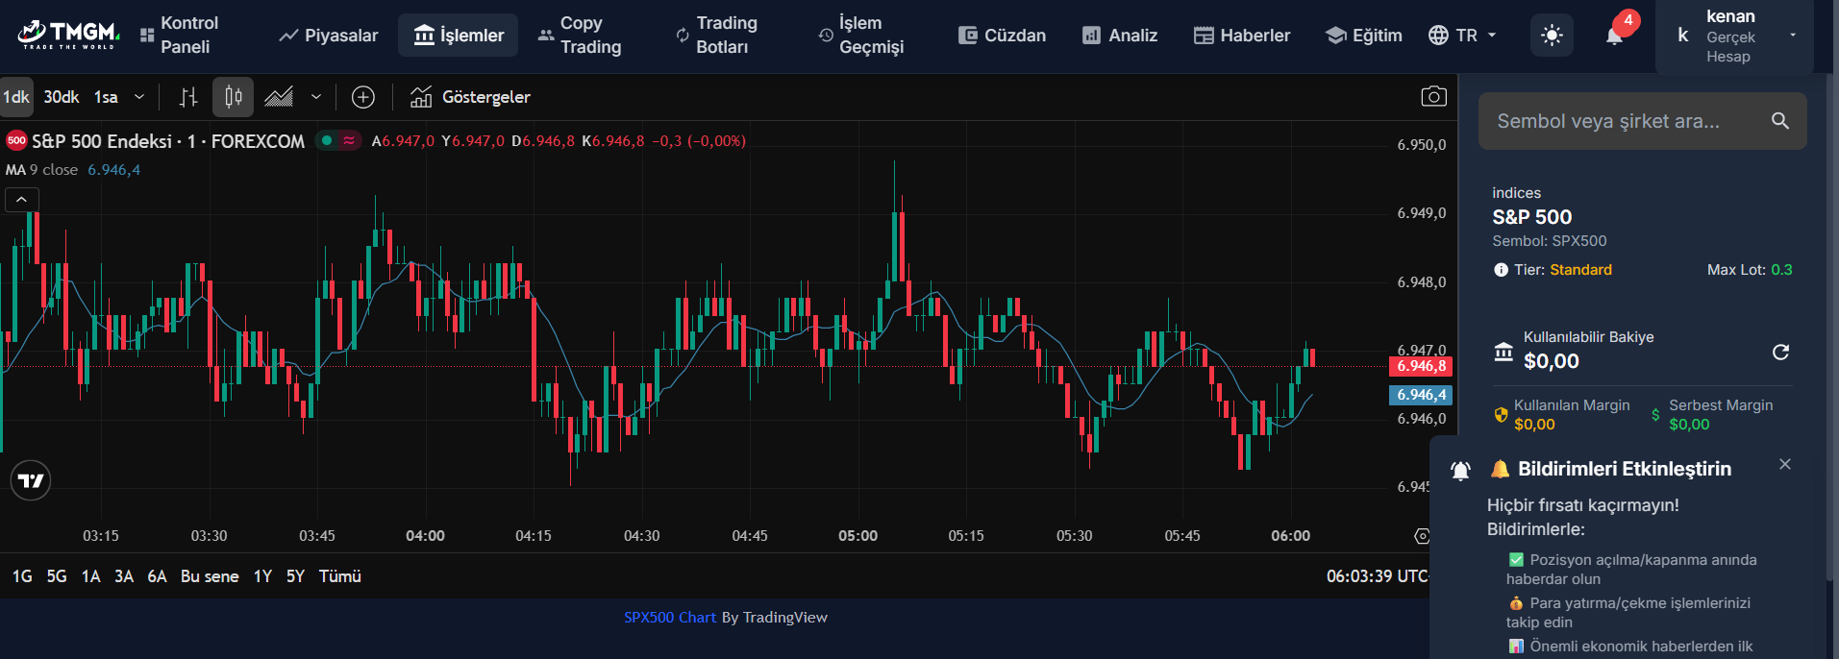Select the candlestick chart style icon
Screen dimensions: 1839x659
click(x=234, y=97)
